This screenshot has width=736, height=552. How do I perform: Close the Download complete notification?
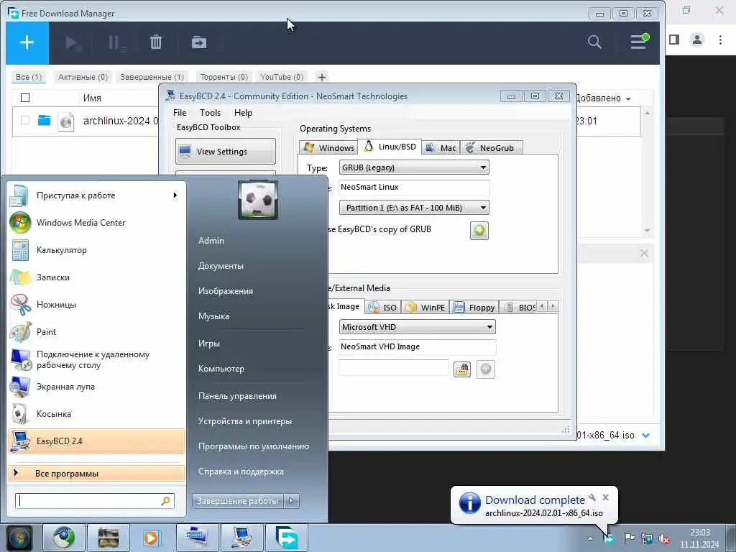tap(605, 497)
